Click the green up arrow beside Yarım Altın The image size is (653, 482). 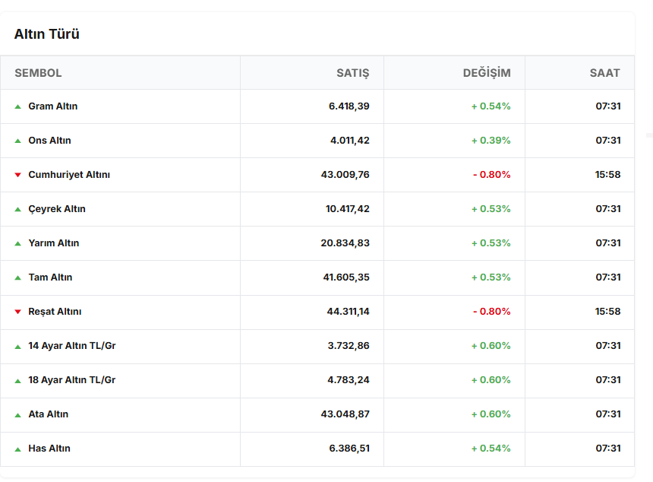coord(18,243)
